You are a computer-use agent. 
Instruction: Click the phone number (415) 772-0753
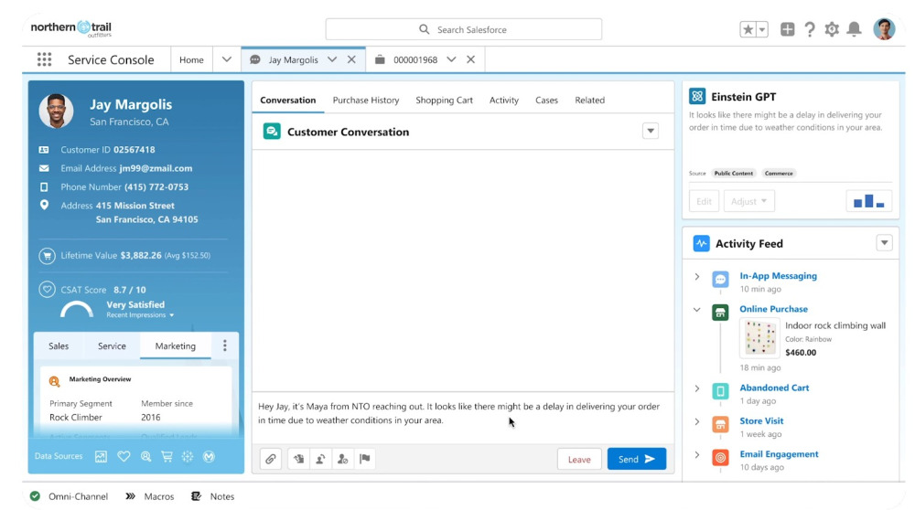click(x=156, y=187)
